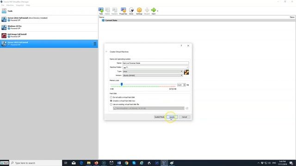Open the File menu

click(3, 5)
